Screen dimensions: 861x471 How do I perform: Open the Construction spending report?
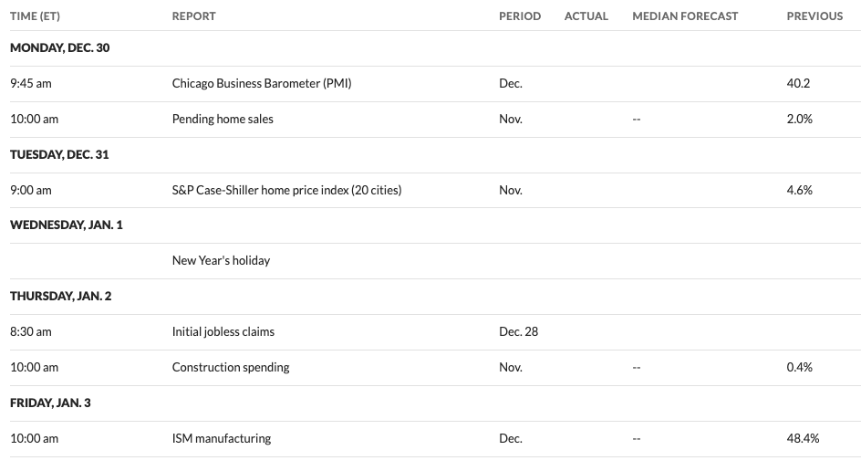pos(231,367)
